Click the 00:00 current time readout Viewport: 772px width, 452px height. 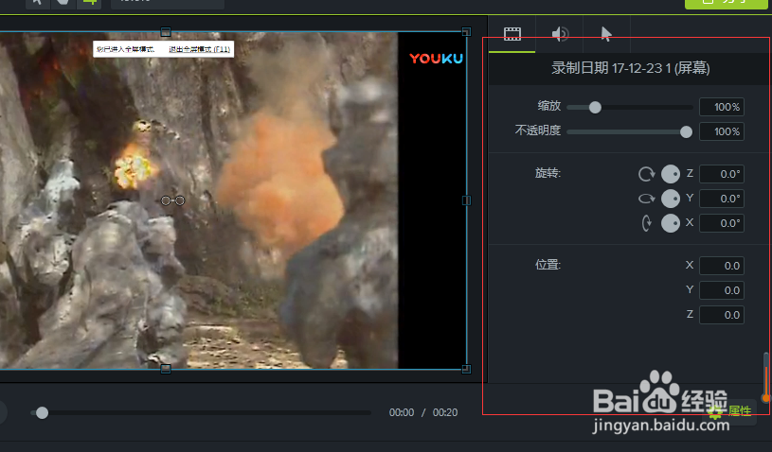pyautogui.click(x=402, y=412)
